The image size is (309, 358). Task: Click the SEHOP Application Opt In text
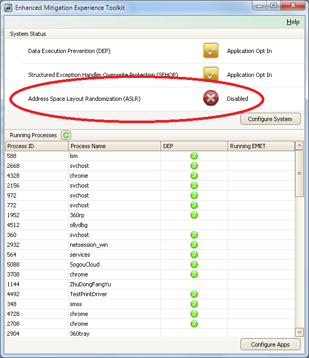click(x=249, y=75)
